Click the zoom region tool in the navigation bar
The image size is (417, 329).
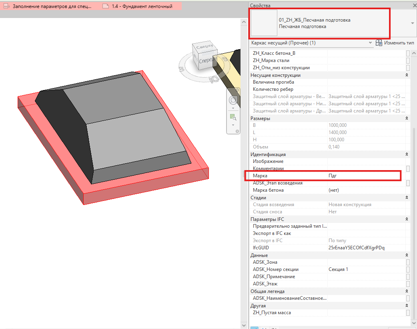tap(233, 117)
